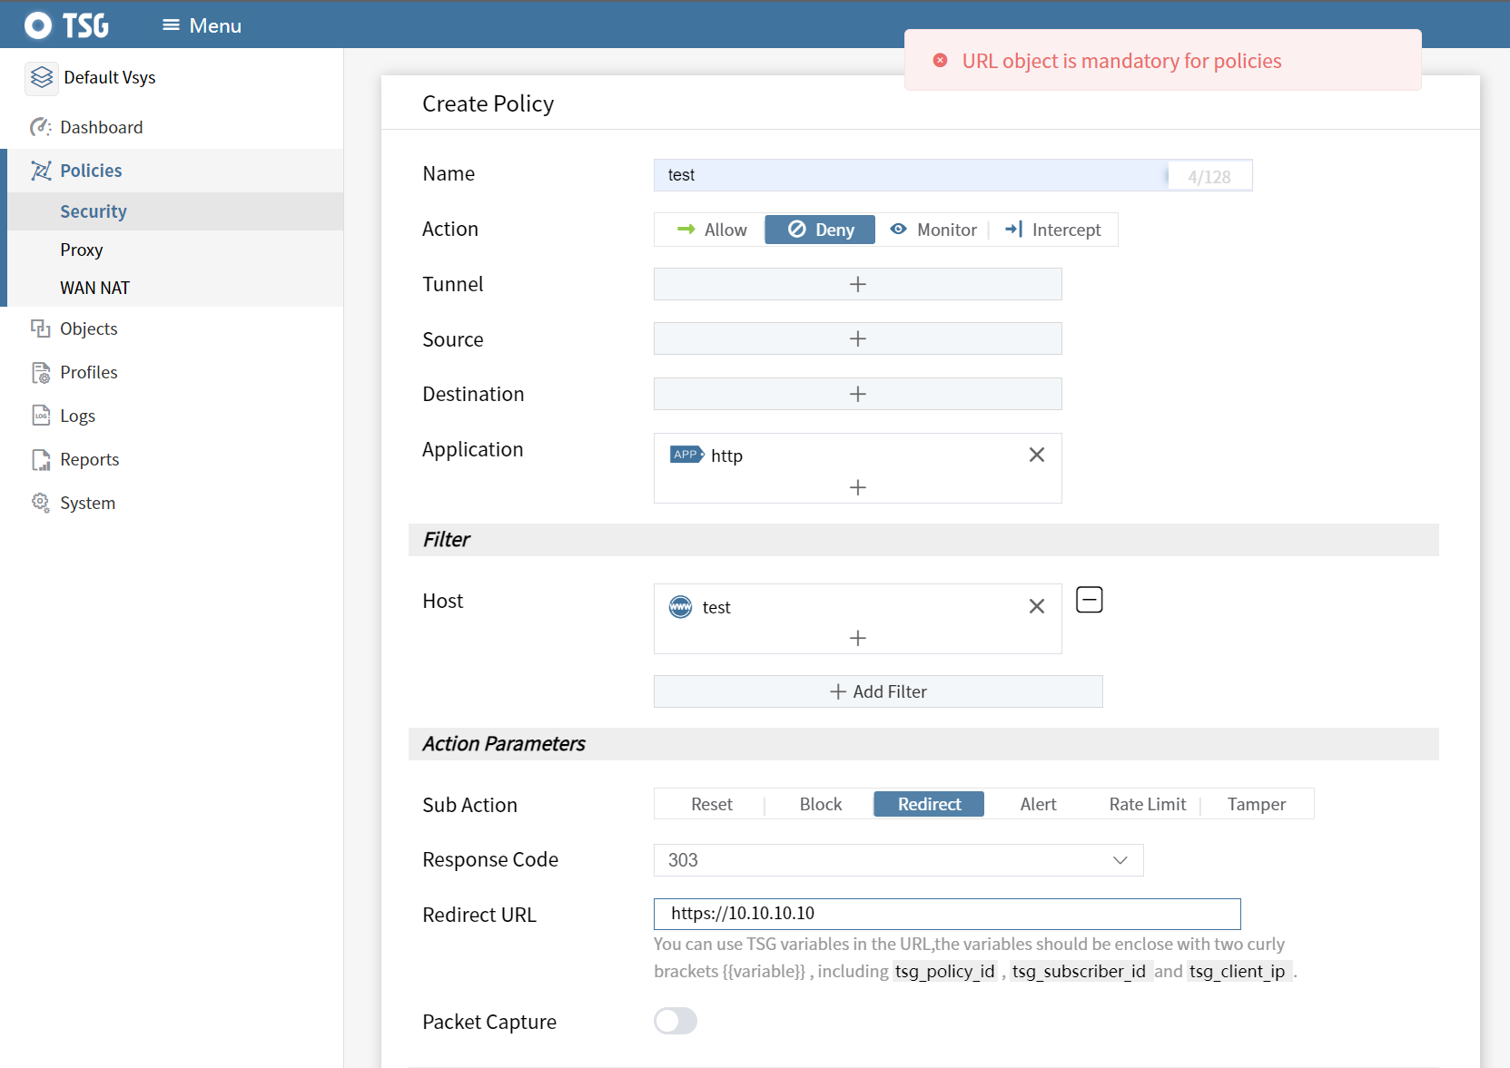Choose Monitor as the policy action
The image size is (1510, 1068).
coord(933,230)
